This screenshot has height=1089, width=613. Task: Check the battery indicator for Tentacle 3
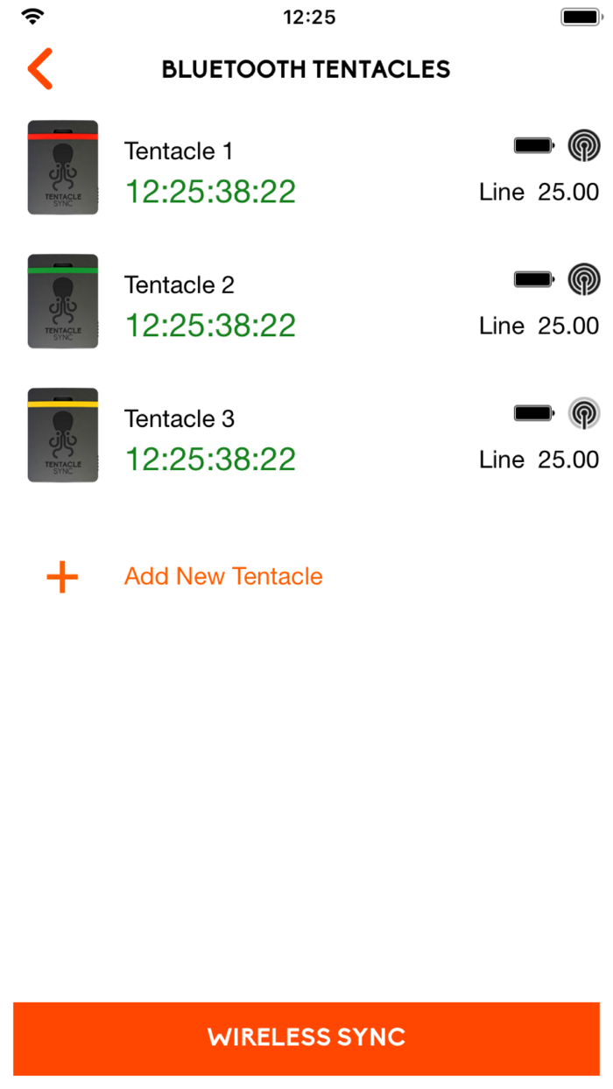533,412
